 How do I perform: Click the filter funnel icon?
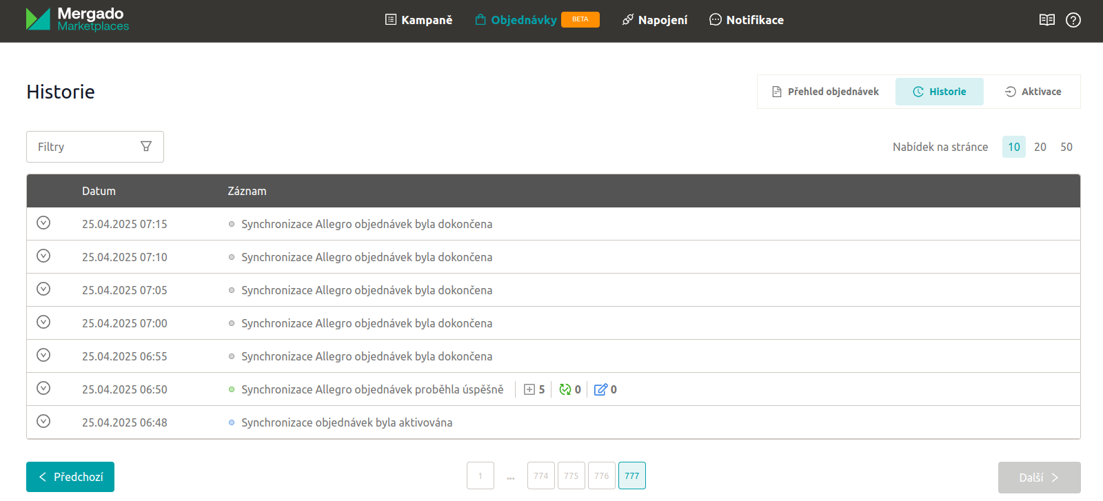click(146, 146)
